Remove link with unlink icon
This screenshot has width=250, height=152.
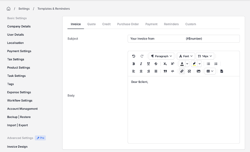click(x=189, y=71)
